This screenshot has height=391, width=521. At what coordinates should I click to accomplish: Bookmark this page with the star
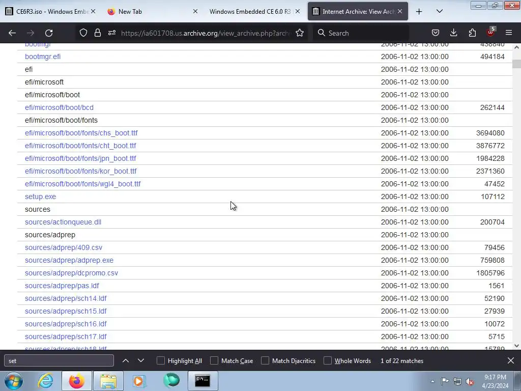click(300, 33)
